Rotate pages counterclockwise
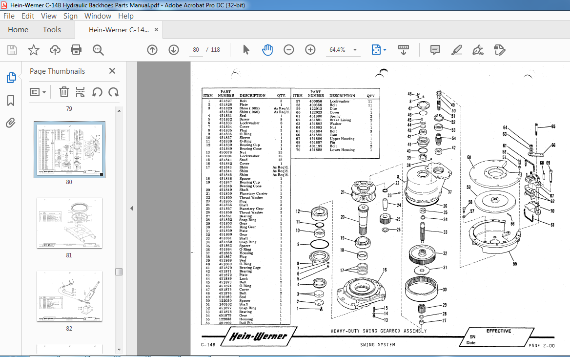Viewport: 570px width, 357px height. click(97, 92)
